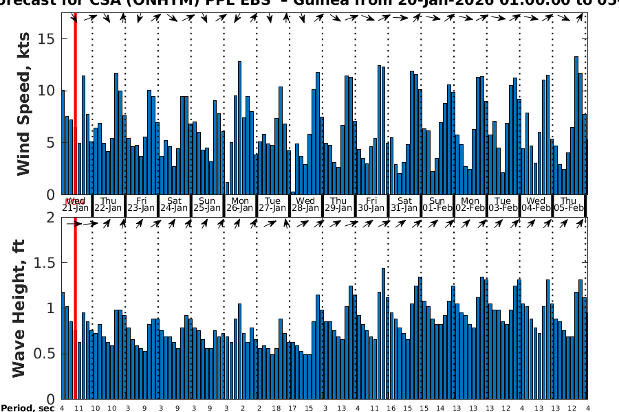619x412 pixels.
Task: Click the red current-time line in wave chart
Action: coord(74,309)
